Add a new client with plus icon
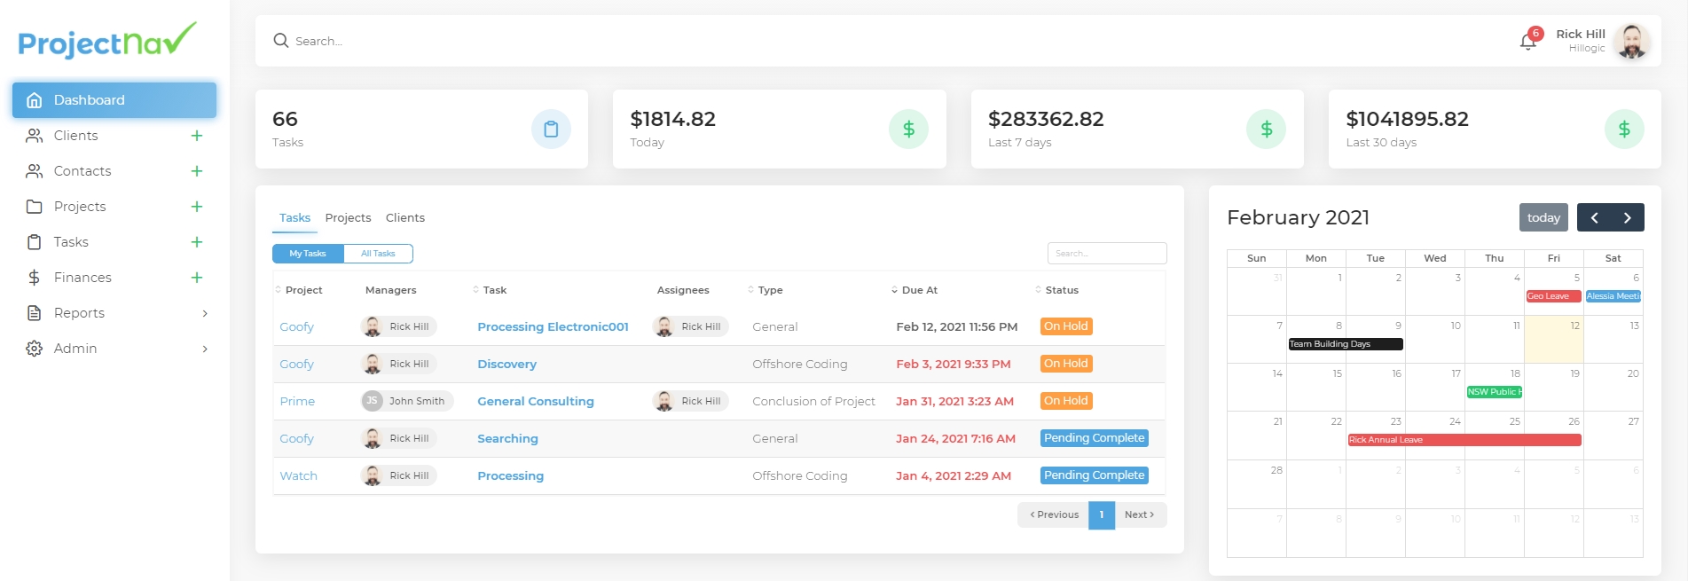The height and width of the screenshot is (581, 1688). point(197,136)
